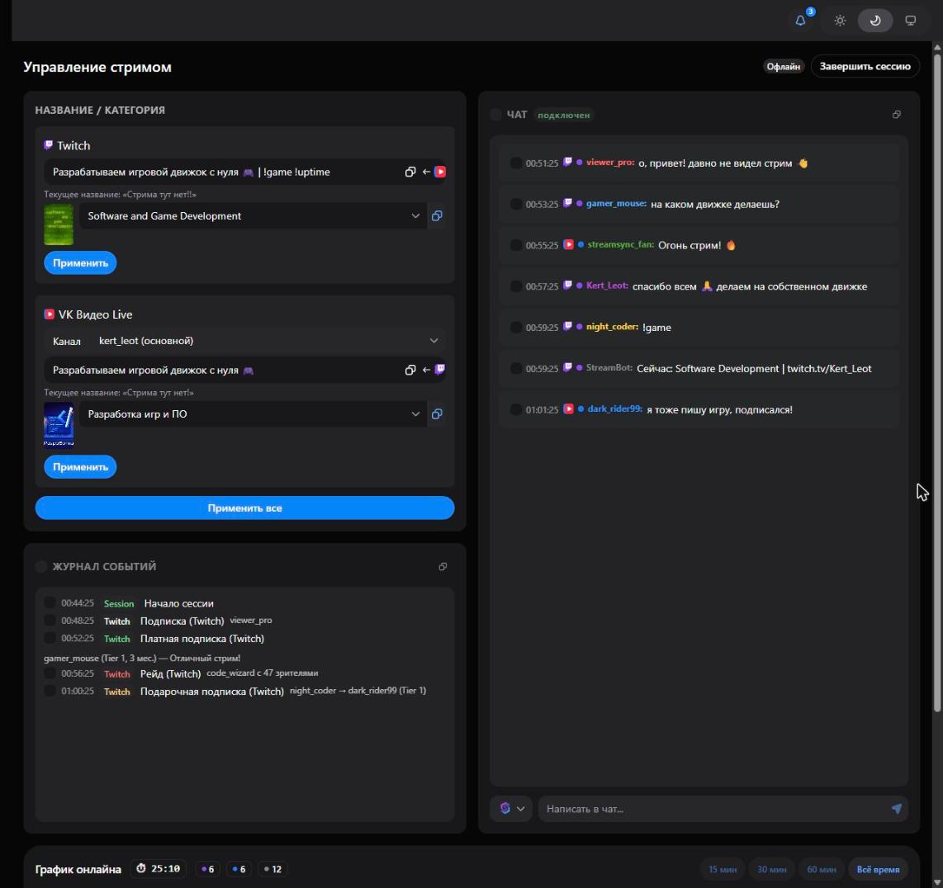Click the 'Офлайн' status badge
The image size is (943, 888).
783,66
